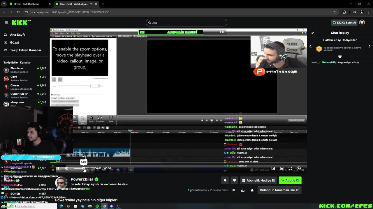Show next leaderboard with right chevron
373x209 pixels.
point(370,46)
